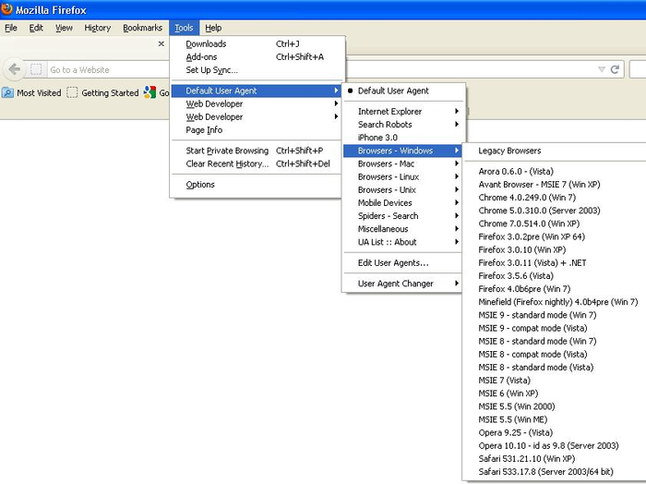Expand second Web Developer submenu
646x484 pixels.
[x=257, y=117]
